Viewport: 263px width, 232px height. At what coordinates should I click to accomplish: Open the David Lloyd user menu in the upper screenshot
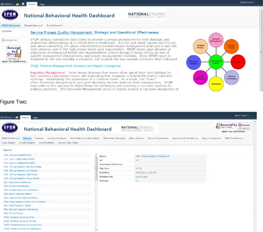[247, 2]
